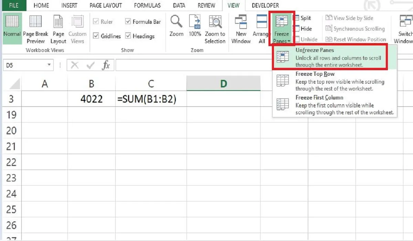This screenshot has height=241, width=413.
Task: Open the Zoom dialog
Action: 176,26
